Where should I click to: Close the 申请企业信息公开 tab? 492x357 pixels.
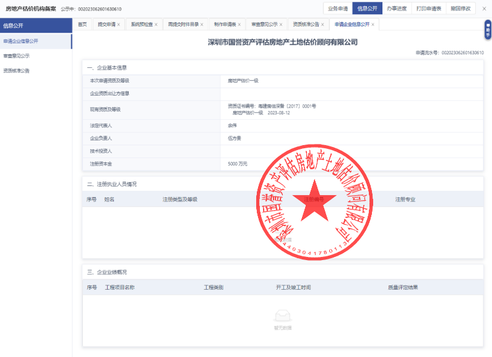(x=373, y=25)
